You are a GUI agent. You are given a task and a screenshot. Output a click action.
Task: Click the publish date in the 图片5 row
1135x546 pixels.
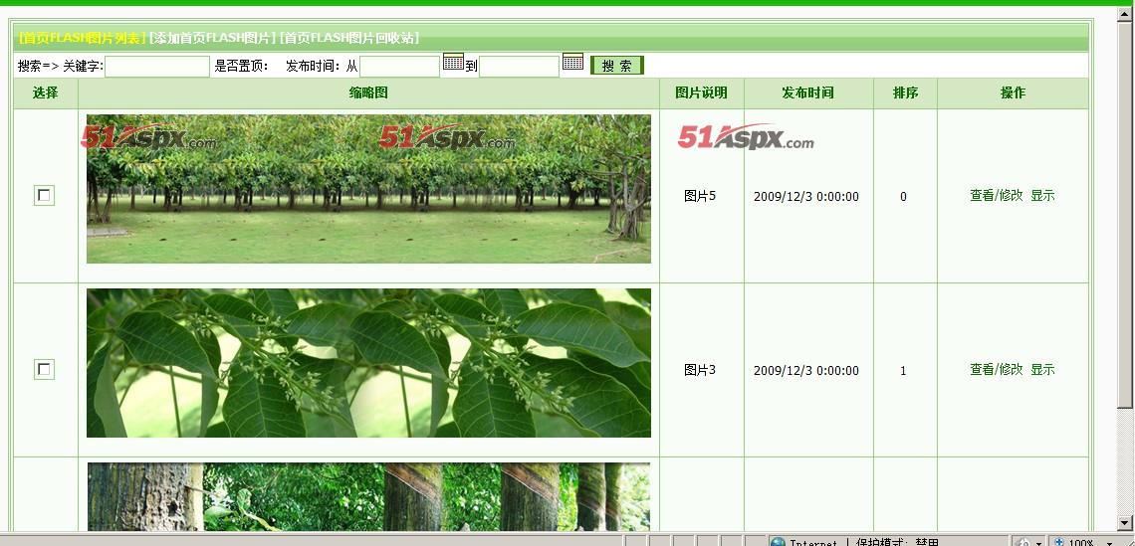(x=806, y=197)
